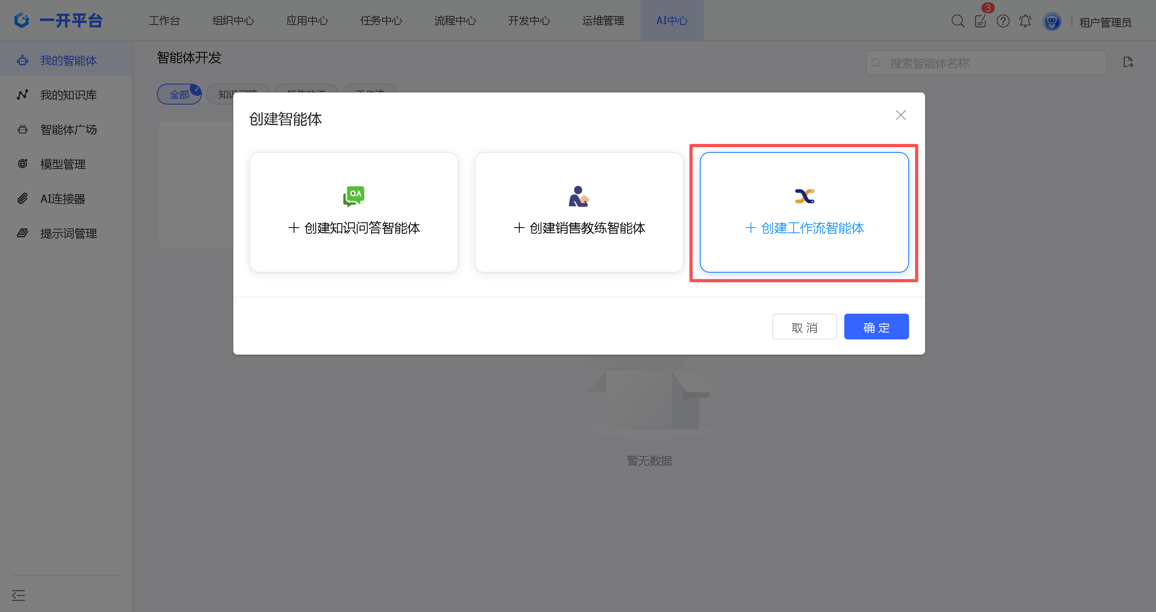Click the search magnifier icon in header
Viewport: 1156px width, 612px height.
click(x=957, y=21)
